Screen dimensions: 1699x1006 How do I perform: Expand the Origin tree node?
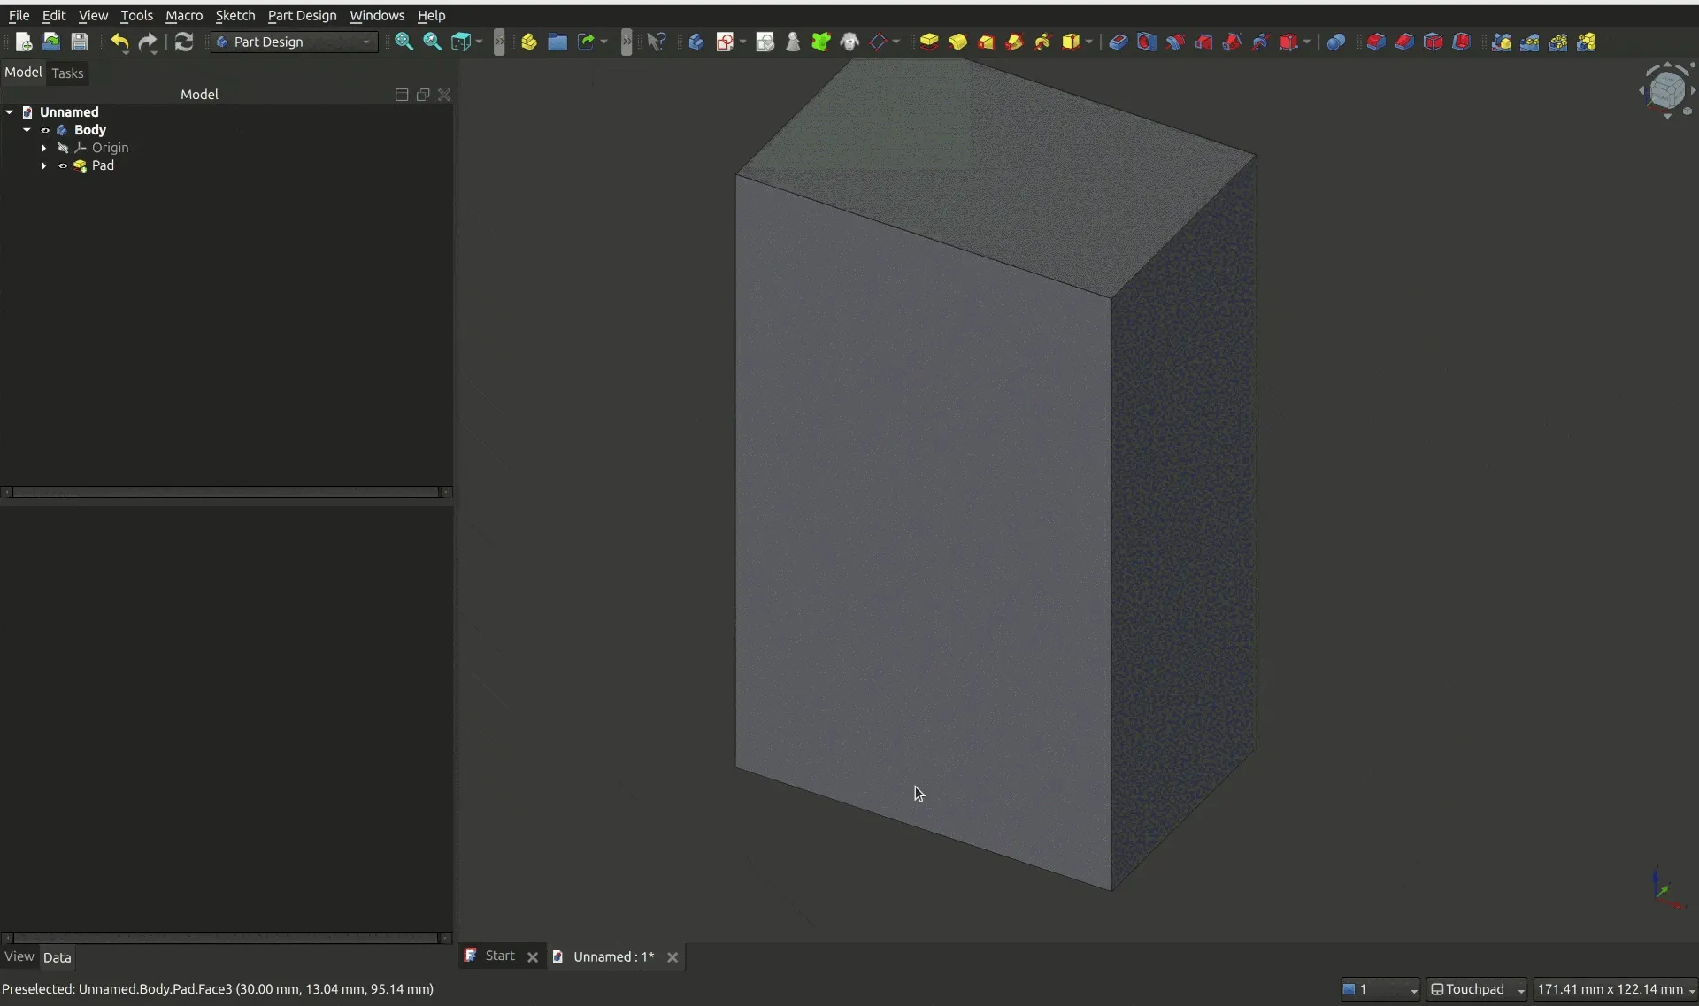click(43, 148)
